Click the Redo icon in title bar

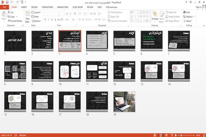[x=18, y=2]
